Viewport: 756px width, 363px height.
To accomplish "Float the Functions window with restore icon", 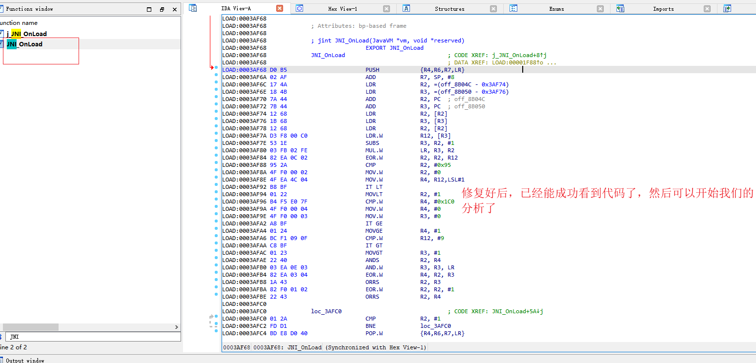I will point(162,9).
